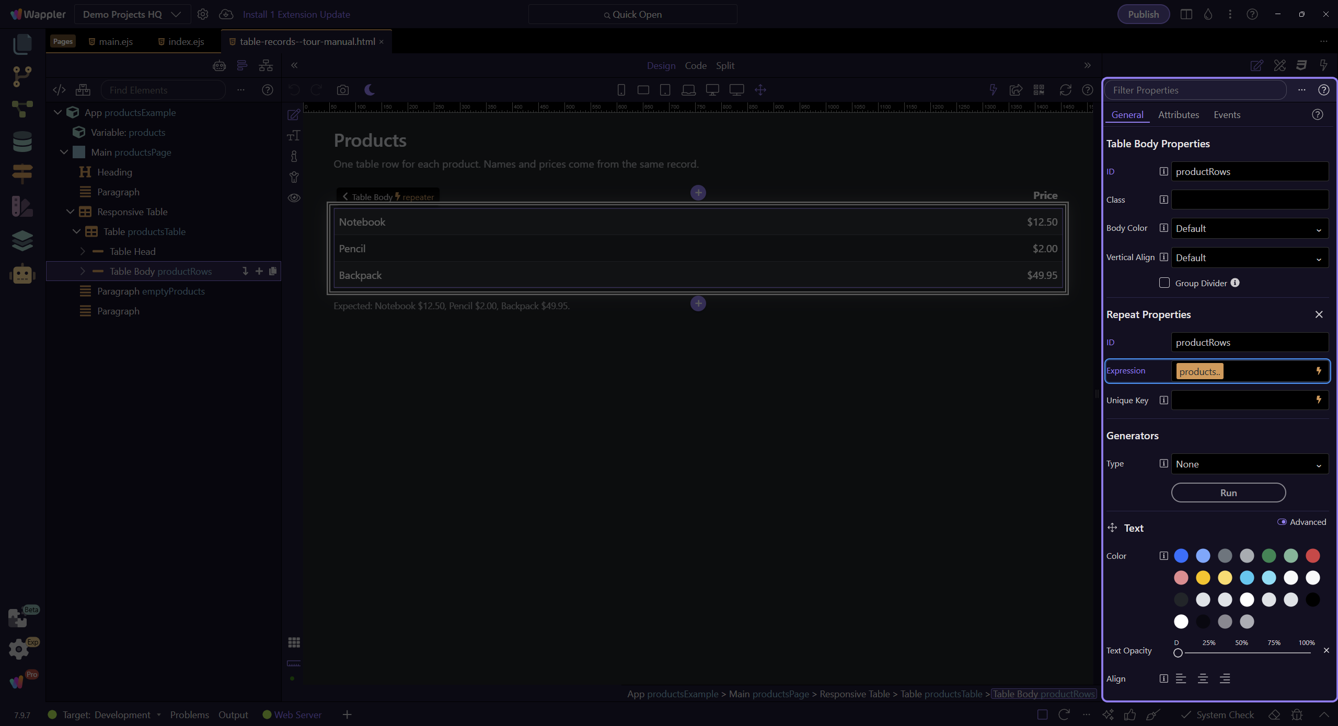Open the expression picker lightning bolt
Viewport: 1338px width, 726px height.
(1319, 371)
